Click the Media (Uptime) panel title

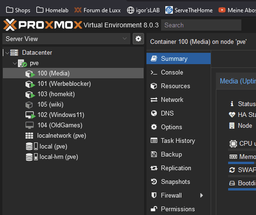pos(238,81)
